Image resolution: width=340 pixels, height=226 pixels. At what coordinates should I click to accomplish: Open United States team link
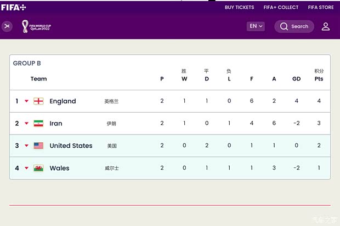(x=71, y=146)
